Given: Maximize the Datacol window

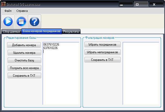Looking at the screenshot, I should point(141,4).
